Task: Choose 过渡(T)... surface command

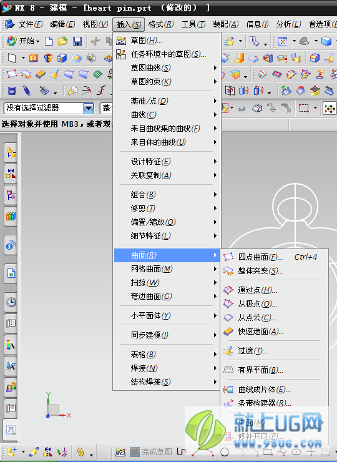Action: coord(274,351)
